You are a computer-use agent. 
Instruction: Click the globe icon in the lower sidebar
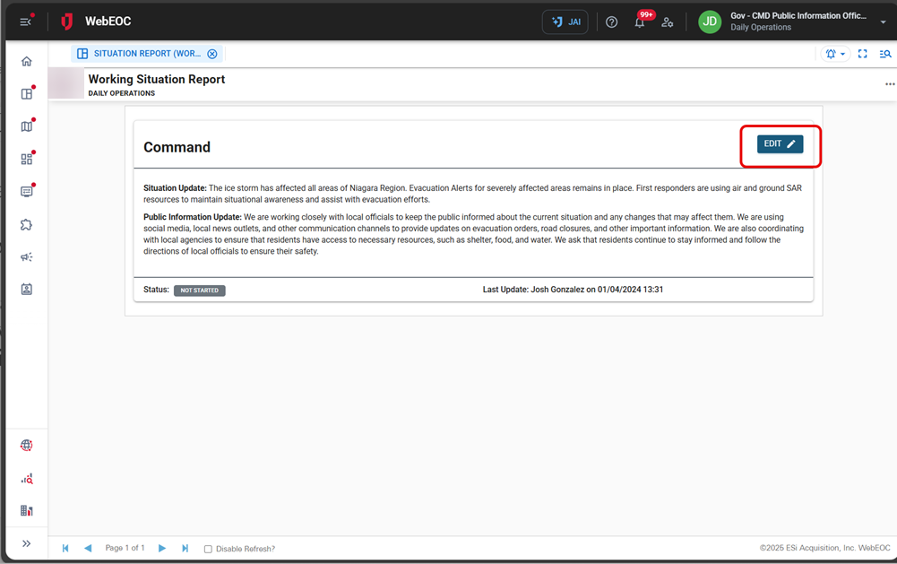click(x=26, y=445)
